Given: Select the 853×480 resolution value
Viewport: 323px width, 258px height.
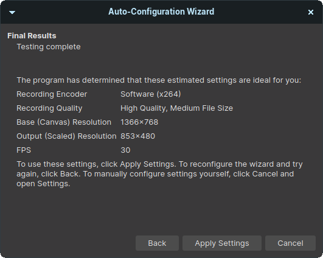Looking at the screenshot, I should pos(138,136).
